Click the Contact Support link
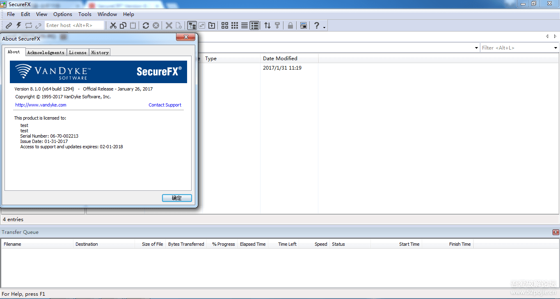 click(165, 105)
